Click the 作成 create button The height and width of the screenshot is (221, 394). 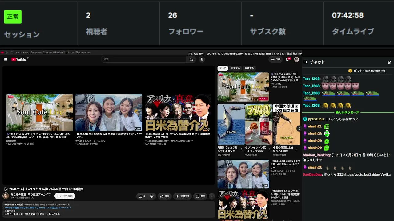pos(275,59)
